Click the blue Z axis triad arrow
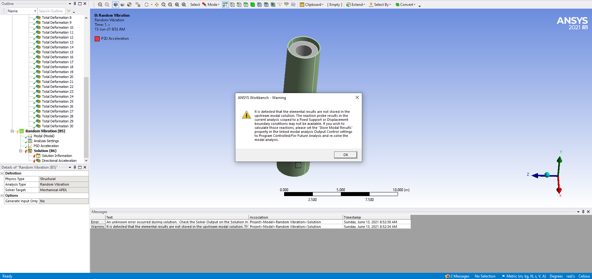Image resolution: width=592 pixels, height=279 pixels. (535, 175)
